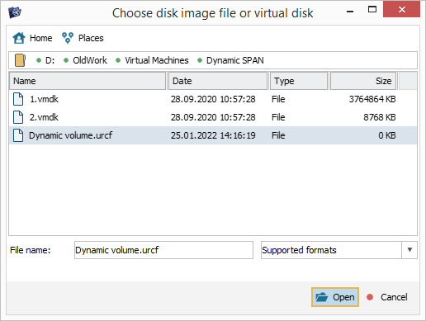Click the application logo in title bar
The height and width of the screenshot is (321, 426).
pyautogui.click(x=15, y=12)
